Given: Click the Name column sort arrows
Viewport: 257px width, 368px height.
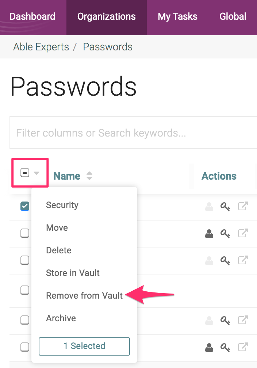Looking at the screenshot, I should pyautogui.click(x=89, y=176).
